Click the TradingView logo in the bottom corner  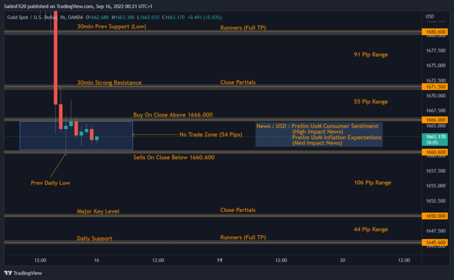click(23, 273)
